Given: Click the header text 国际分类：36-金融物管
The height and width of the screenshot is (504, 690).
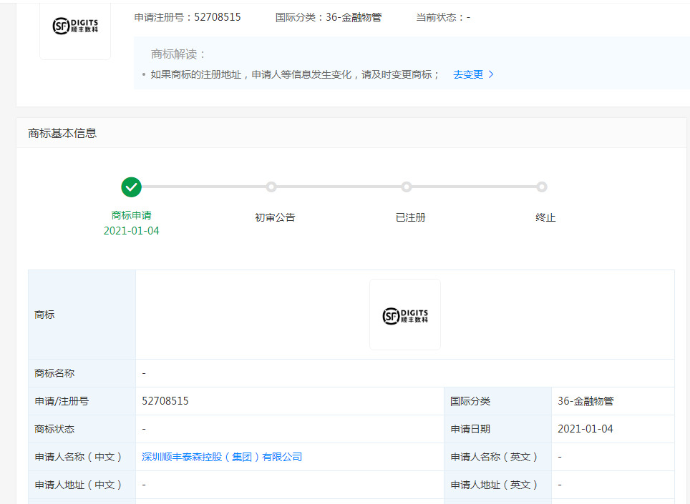Looking at the screenshot, I should pos(329,17).
